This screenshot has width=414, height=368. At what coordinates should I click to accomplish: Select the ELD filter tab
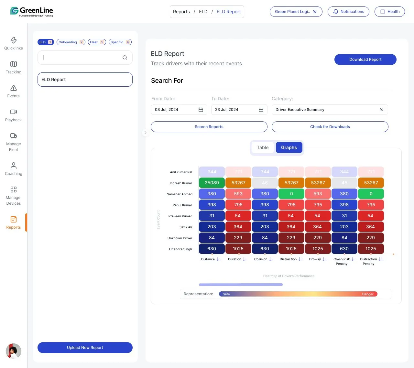(x=46, y=42)
